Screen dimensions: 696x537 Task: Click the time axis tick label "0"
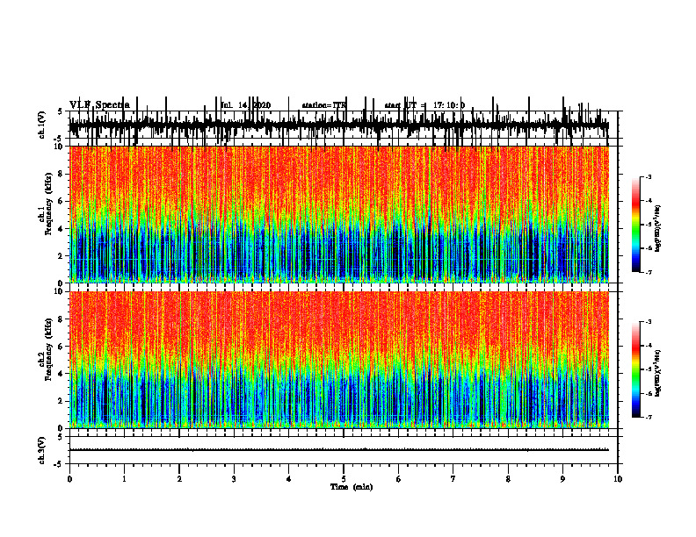tap(69, 479)
